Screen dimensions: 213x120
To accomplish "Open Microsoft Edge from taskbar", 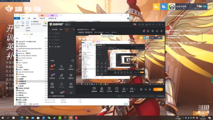I will (x=22, y=118).
